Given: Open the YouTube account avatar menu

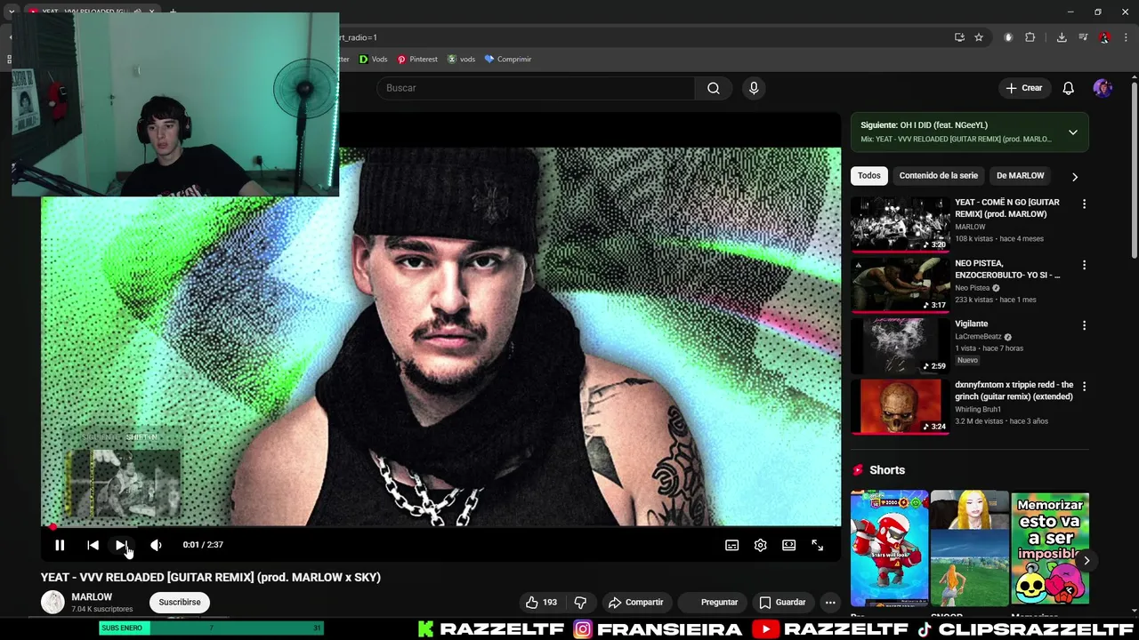Looking at the screenshot, I should coord(1103,88).
